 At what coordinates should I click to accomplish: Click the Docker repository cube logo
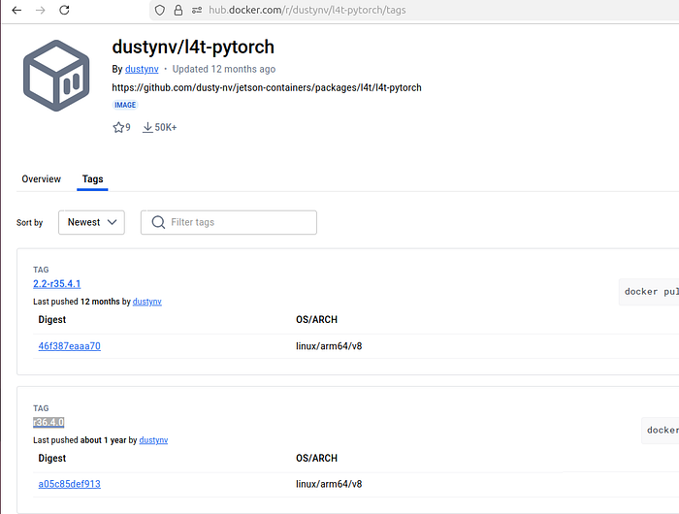point(56,76)
